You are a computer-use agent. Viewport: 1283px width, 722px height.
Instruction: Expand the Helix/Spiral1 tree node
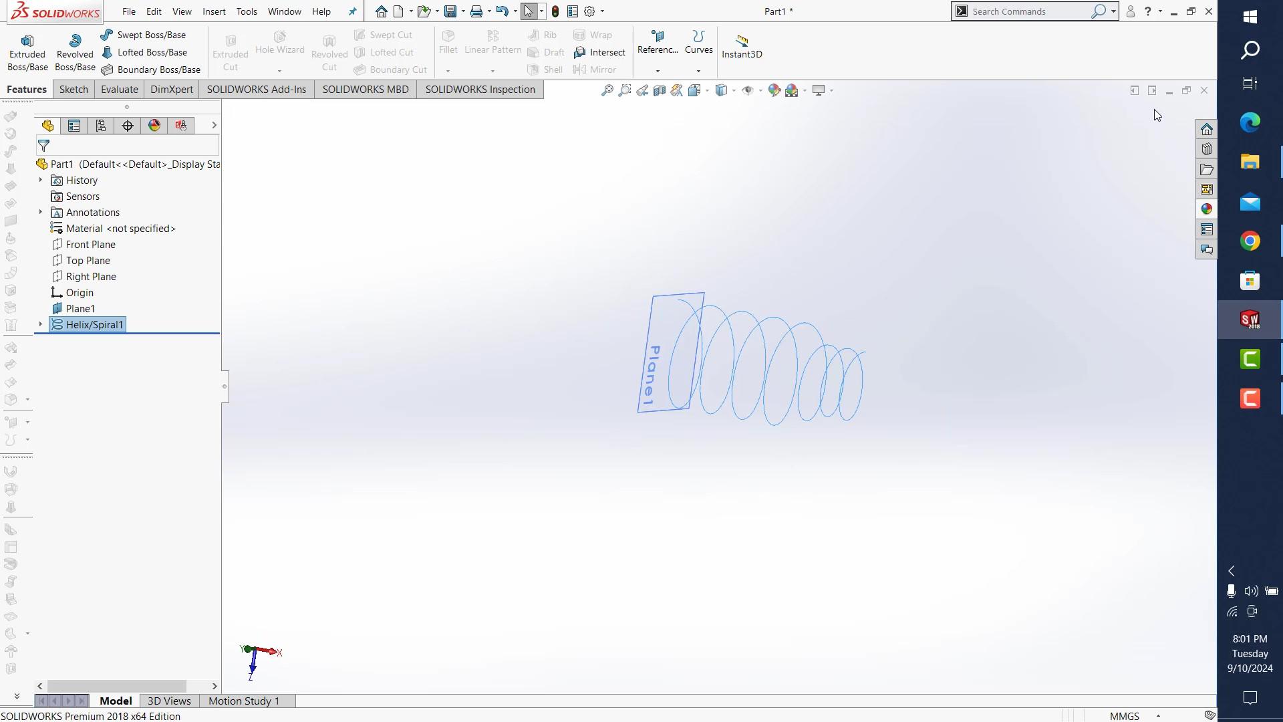pos(40,324)
